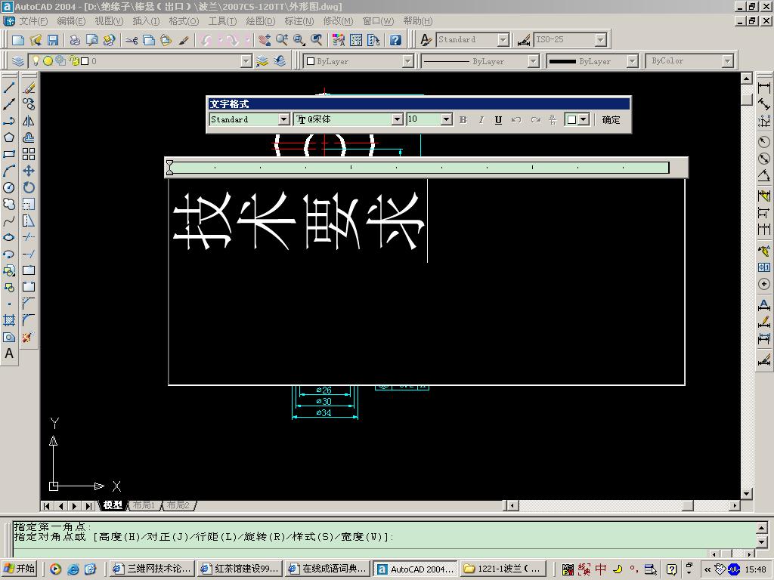774x580 pixels.
Task: Click the Plot print icon
Action: [75, 40]
